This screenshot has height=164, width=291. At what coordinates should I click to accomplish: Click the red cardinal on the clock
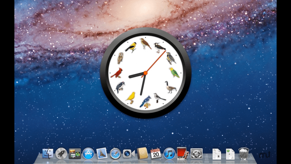click(117, 73)
